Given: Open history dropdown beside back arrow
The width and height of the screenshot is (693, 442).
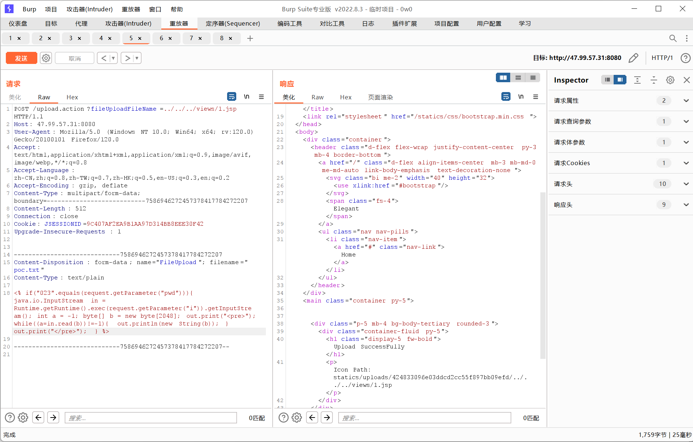Looking at the screenshot, I should pyautogui.click(x=113, y=58).
